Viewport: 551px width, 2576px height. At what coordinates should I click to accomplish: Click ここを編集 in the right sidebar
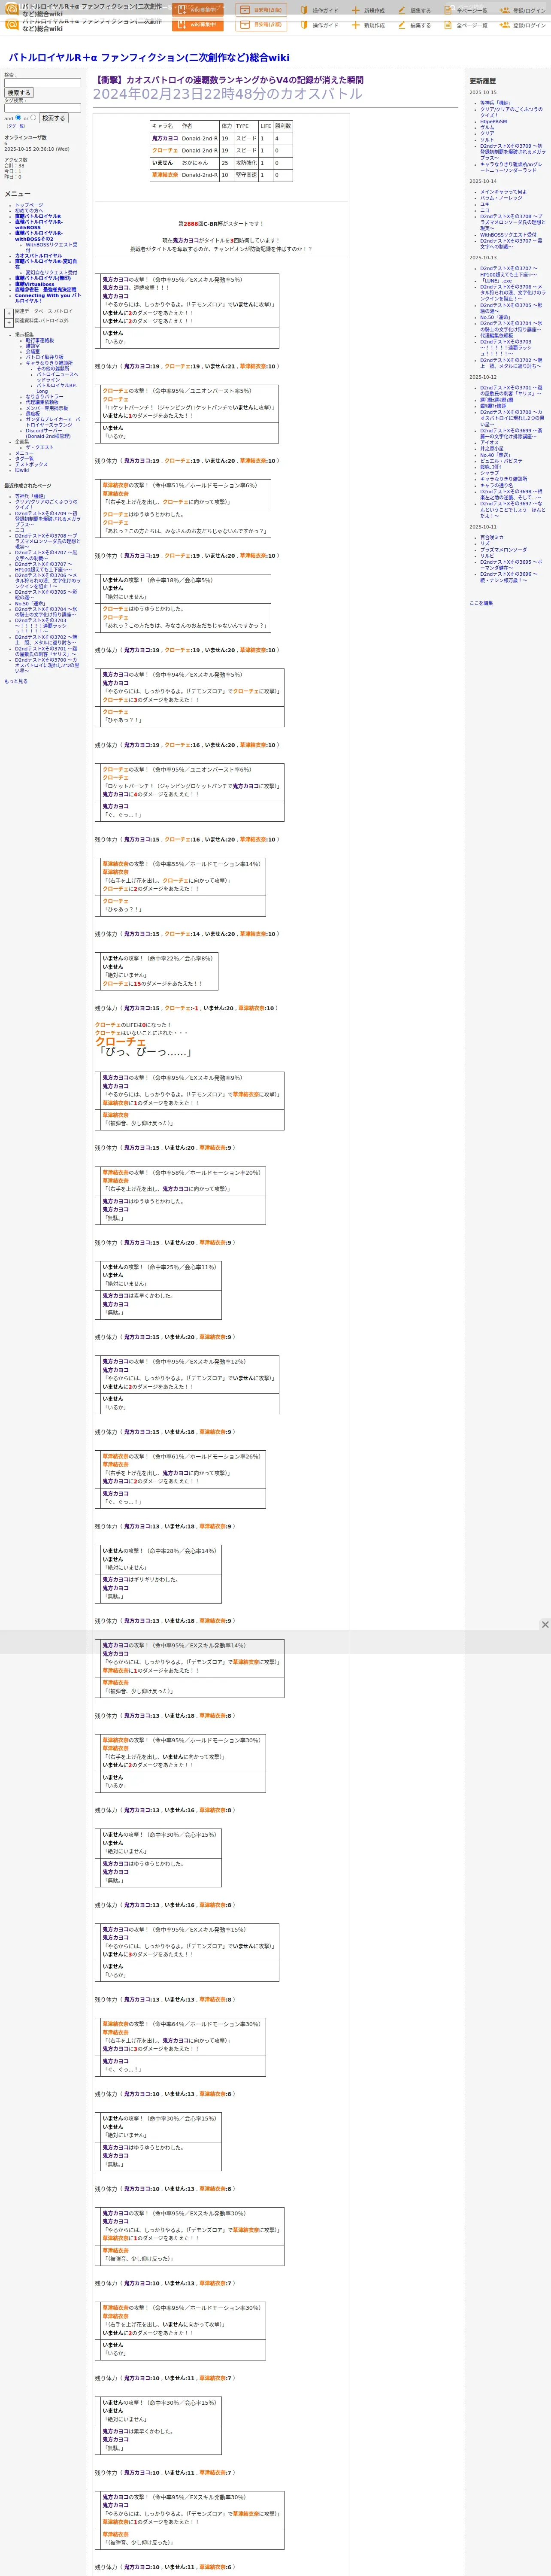coord(481,603)
